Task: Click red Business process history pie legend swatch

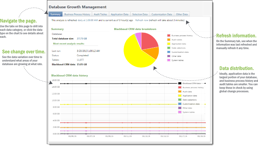Action: (x=169, y=35)
